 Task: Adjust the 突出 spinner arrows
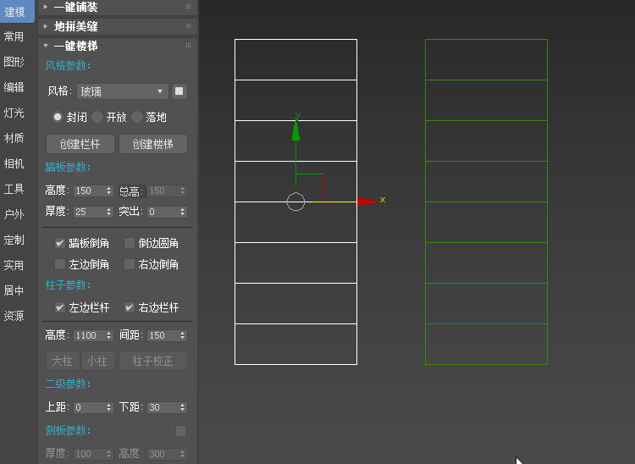click(x=183, y=212)
